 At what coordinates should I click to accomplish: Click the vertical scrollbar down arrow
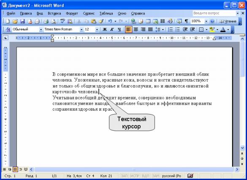click(x=242, y=148)
